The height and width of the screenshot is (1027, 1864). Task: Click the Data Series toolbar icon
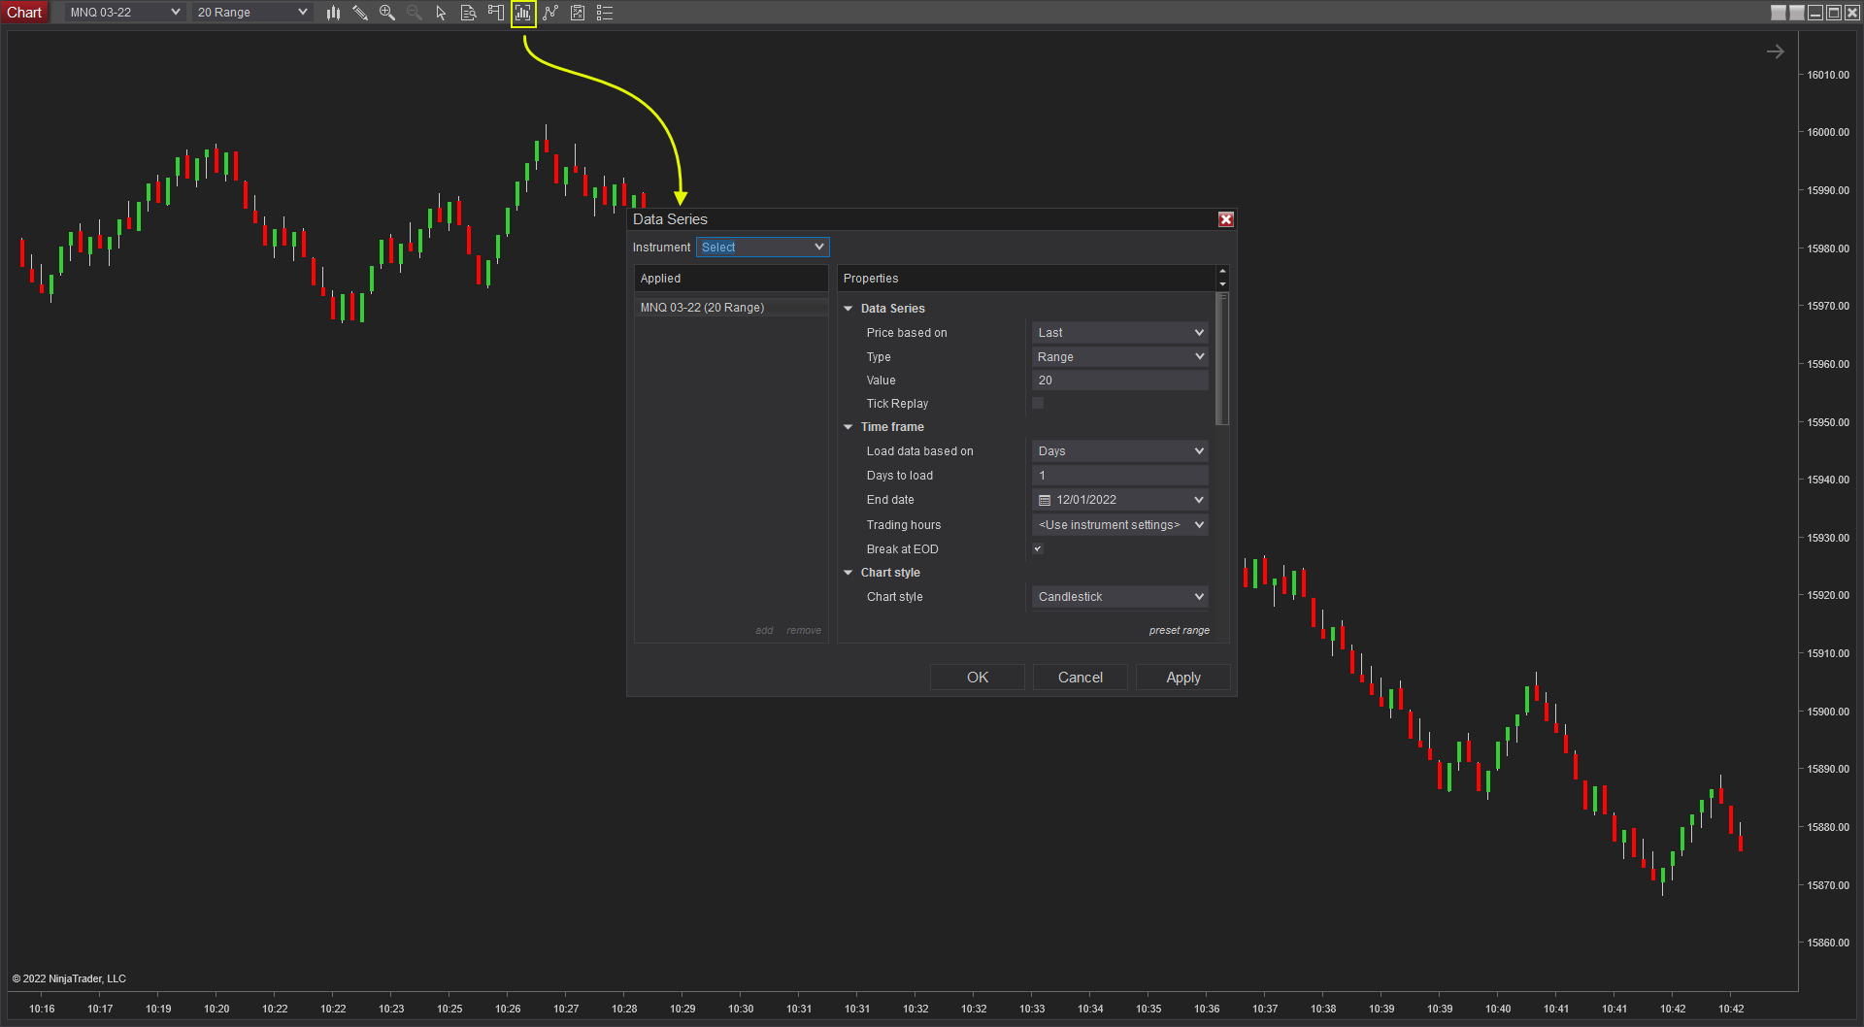(523, 13)
